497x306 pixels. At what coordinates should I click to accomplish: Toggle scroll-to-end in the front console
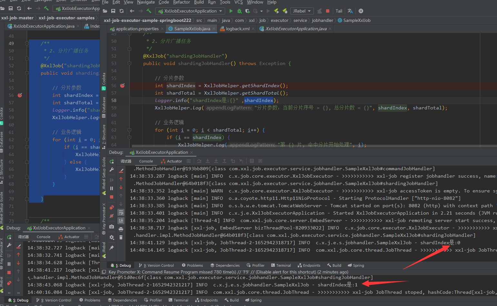pyautogui.click(x=121, y=220)
